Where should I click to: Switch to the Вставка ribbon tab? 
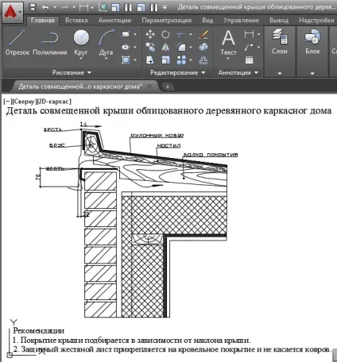[76, 21]
